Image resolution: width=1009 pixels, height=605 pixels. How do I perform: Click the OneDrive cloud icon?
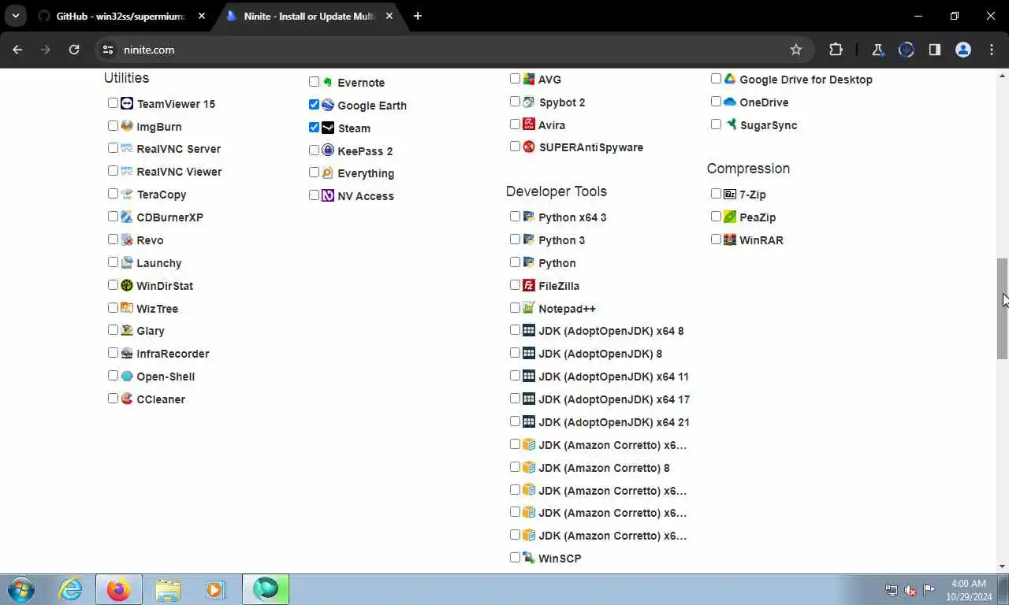(x=730, y=102)
